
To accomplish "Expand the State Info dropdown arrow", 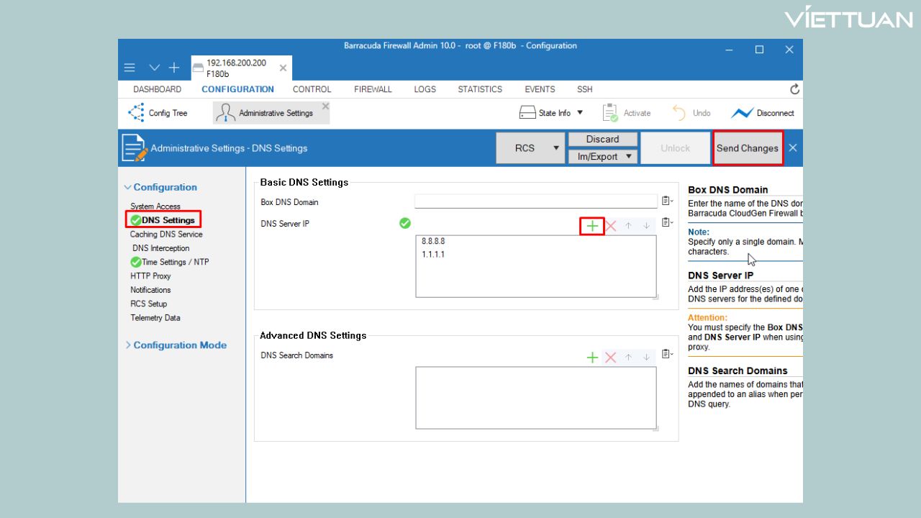I will [x=580, y=113].
